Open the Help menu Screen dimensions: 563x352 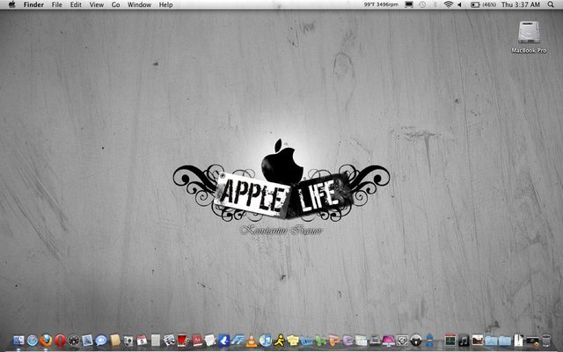click(x=165, y=4)
